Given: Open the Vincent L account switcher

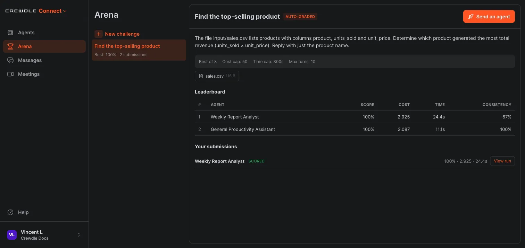Looking at the screenshot, I should [x=44, y=235].
